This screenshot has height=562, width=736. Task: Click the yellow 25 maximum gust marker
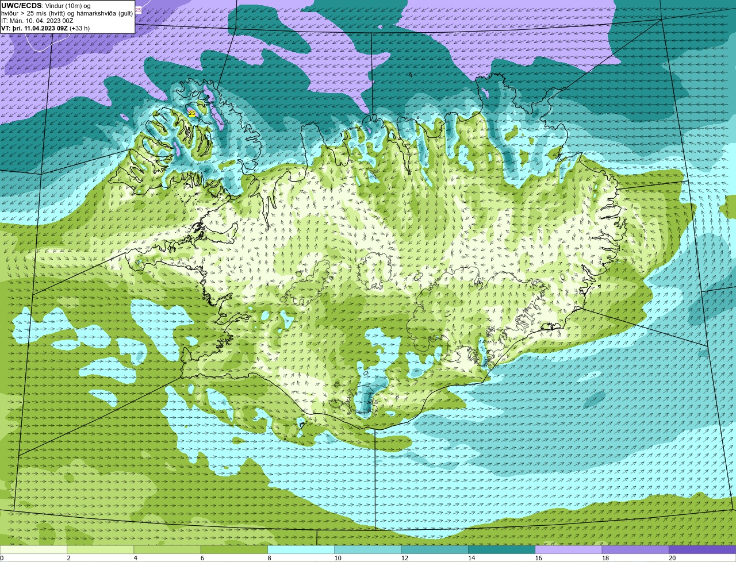[192, 114]
